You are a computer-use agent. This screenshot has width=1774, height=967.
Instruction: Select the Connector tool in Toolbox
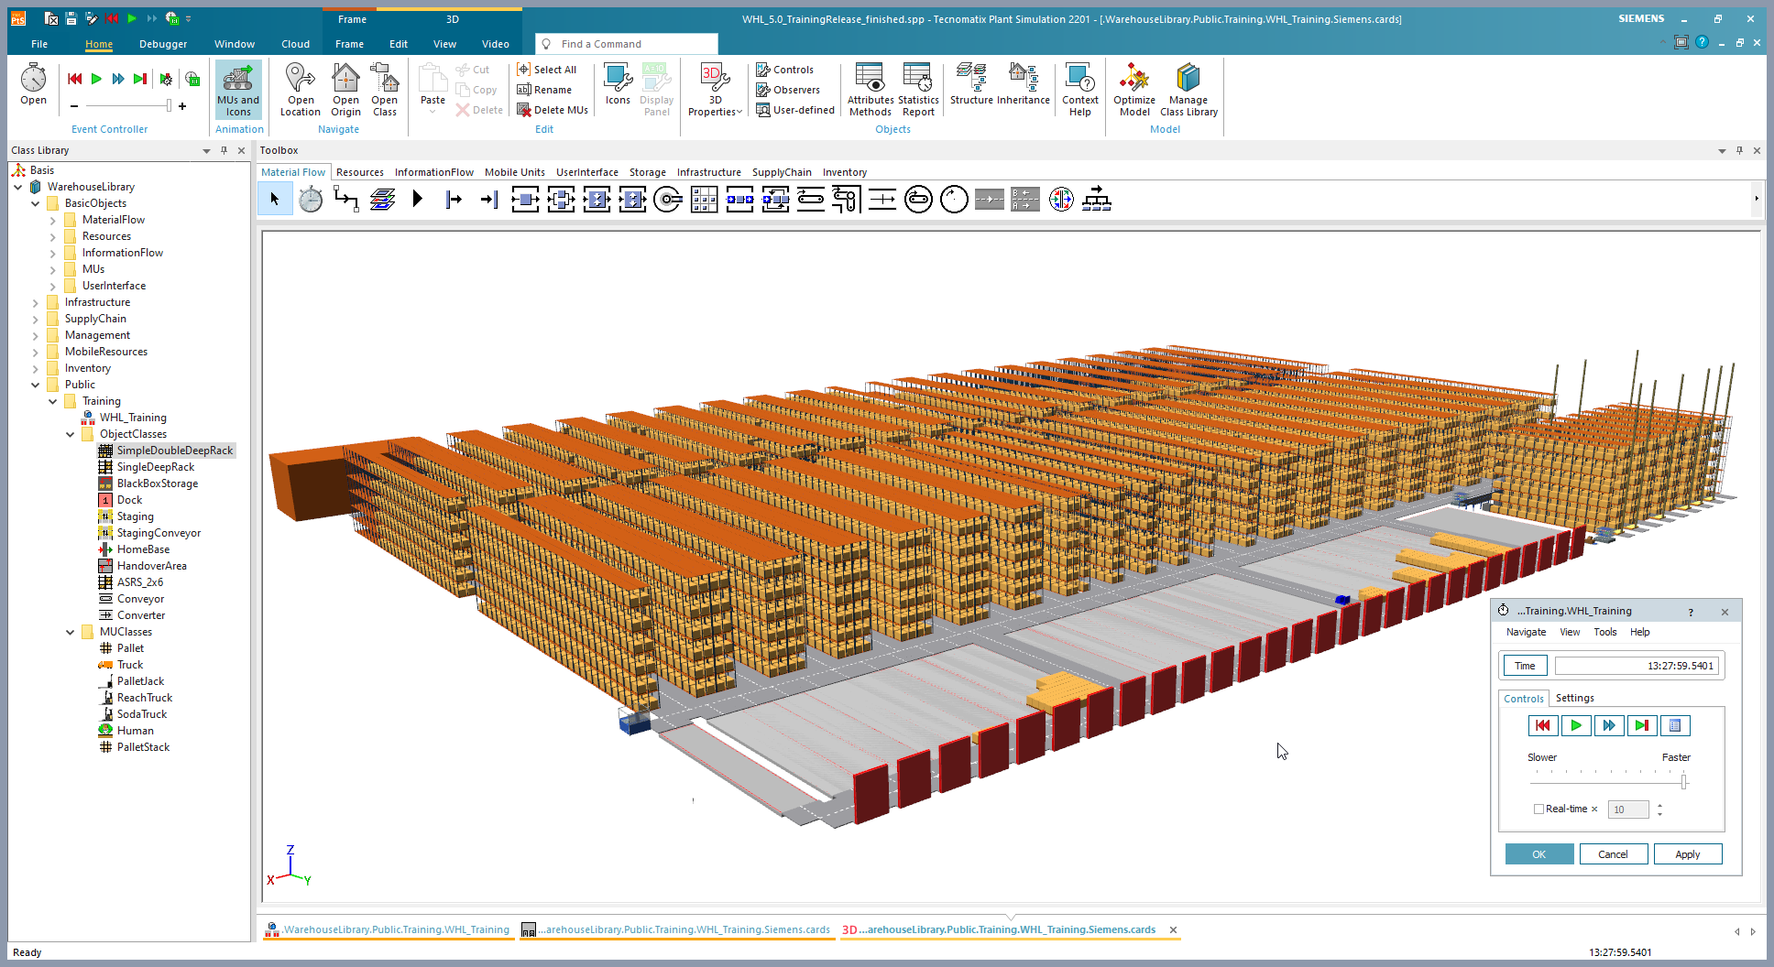pos(346,199)
